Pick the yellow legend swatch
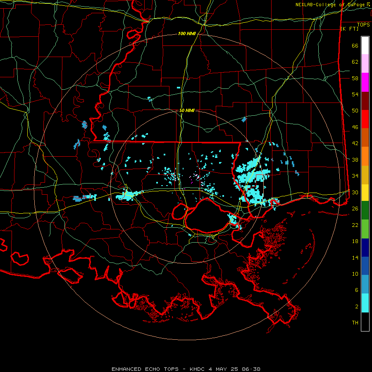 pyautogui.click(x=365, y=192)
